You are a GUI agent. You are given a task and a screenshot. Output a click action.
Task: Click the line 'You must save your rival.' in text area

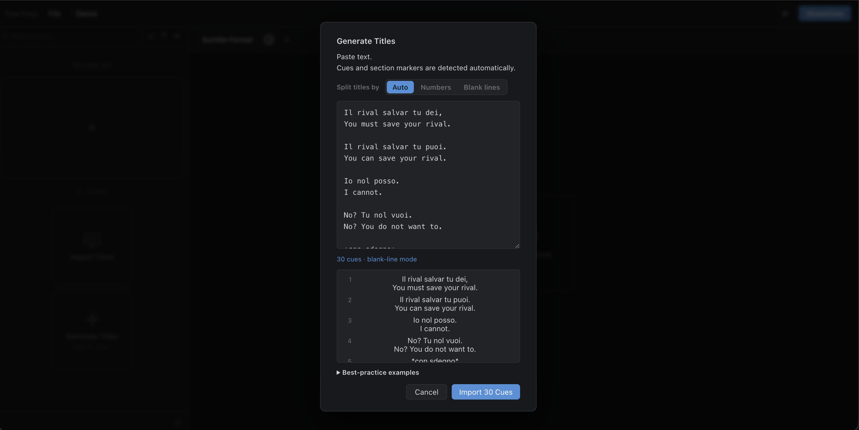pyautogui.click(x=397, y=124)
